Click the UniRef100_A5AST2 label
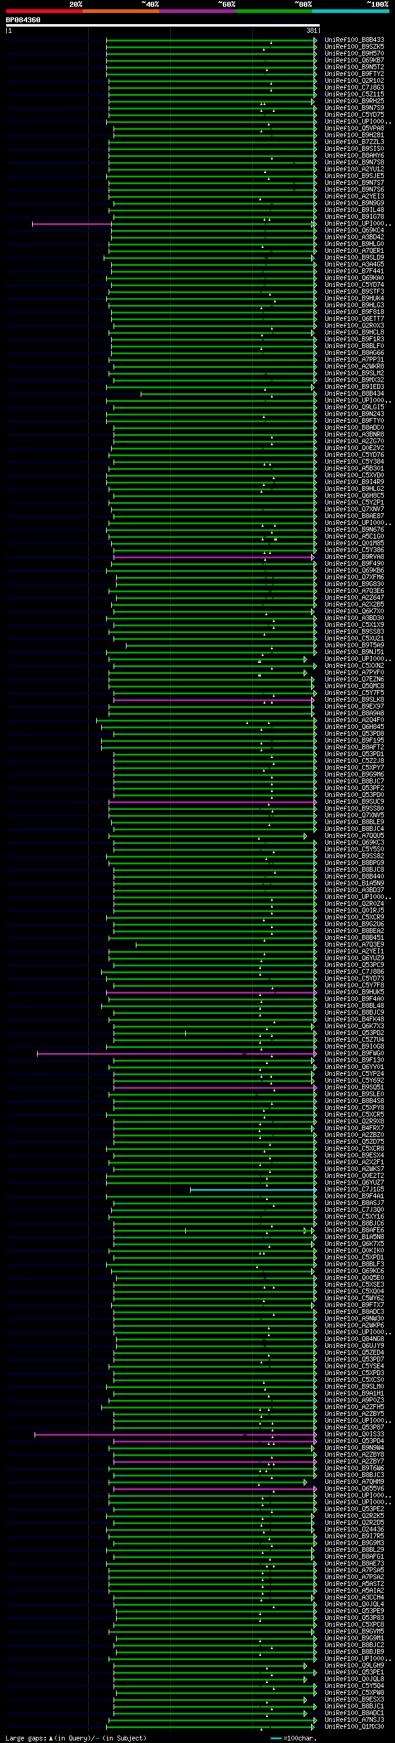The height and width of the screenshot is (1743, 395). [x=354, y=1583]
